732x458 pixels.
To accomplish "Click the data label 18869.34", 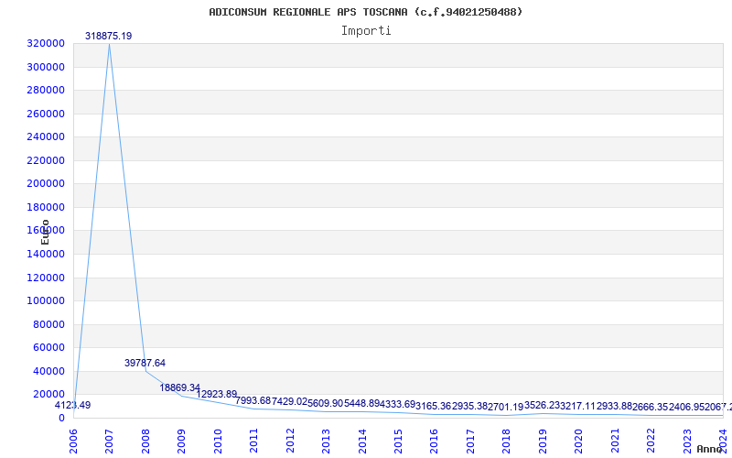I will [179, 387].
